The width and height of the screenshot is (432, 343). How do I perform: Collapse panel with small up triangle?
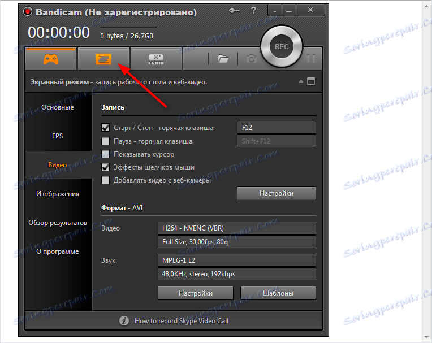(301, 81)
